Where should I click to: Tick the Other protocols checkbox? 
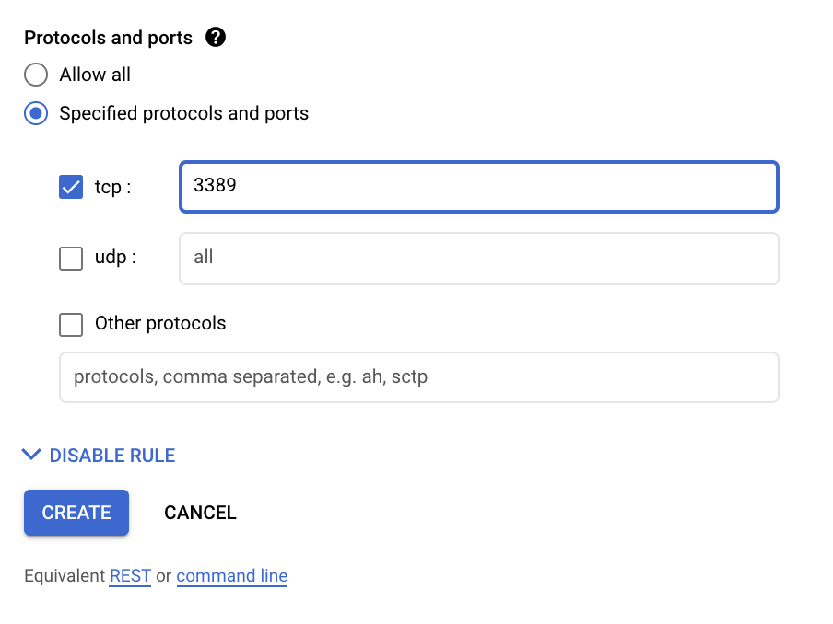click(x=71, y=324)
